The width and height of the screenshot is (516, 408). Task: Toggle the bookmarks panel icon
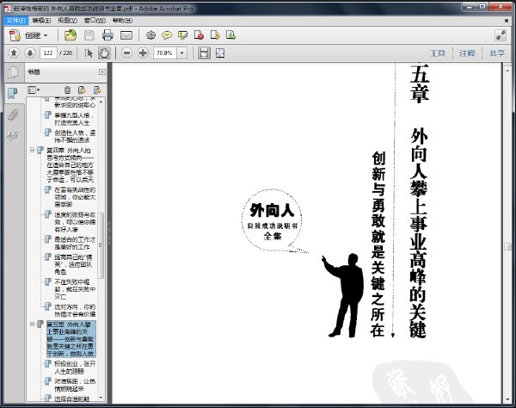point(13,93)
